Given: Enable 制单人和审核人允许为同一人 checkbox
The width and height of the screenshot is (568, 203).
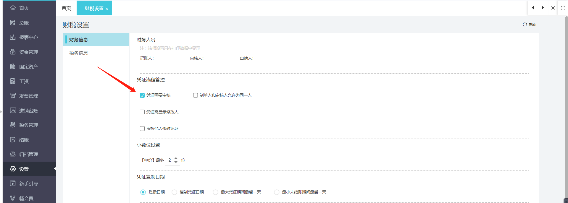Looking at the screenshot, I should click(196, 95).
